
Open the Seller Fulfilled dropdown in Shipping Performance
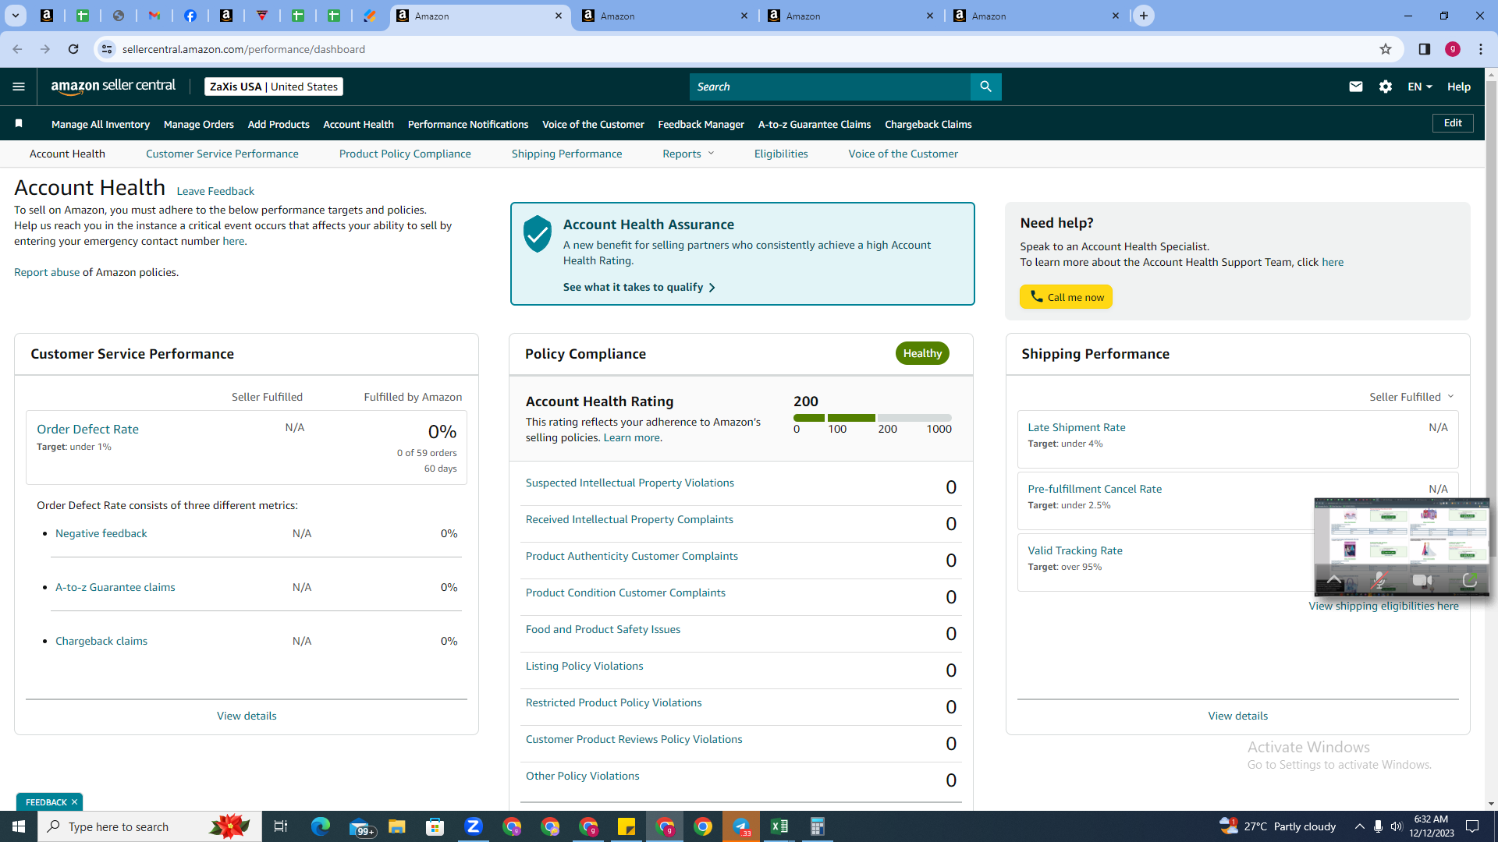pos(1411,397)
